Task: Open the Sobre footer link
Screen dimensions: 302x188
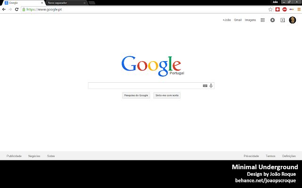Action: pos(51,156)
